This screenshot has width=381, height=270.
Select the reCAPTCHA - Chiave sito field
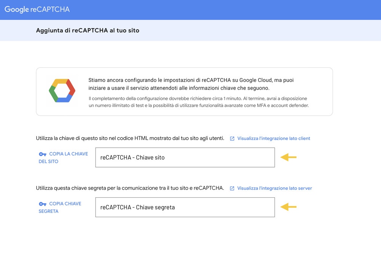(185, 157)
